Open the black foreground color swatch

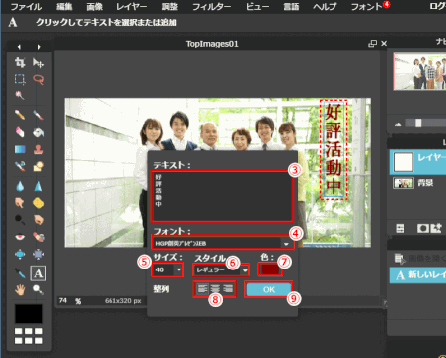pyautogui.click(x=29, y=314)
